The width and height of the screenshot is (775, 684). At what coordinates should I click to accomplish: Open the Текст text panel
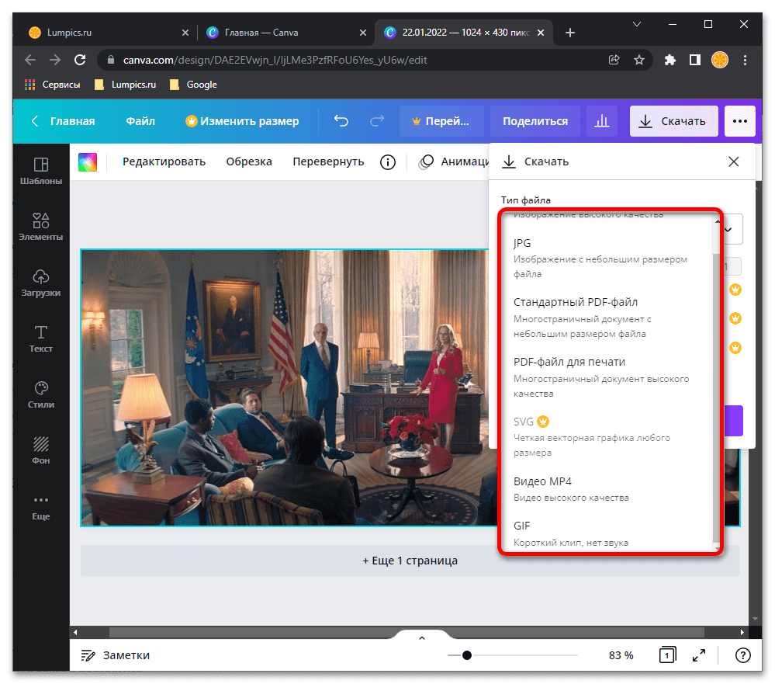[41, 339]
